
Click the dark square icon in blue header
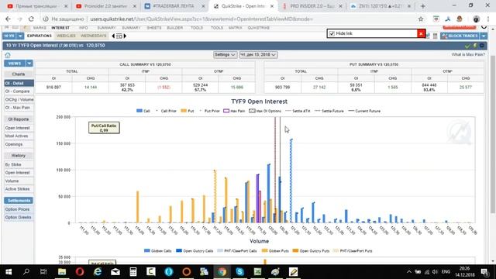pyautogui.click(x=482, y=46)
